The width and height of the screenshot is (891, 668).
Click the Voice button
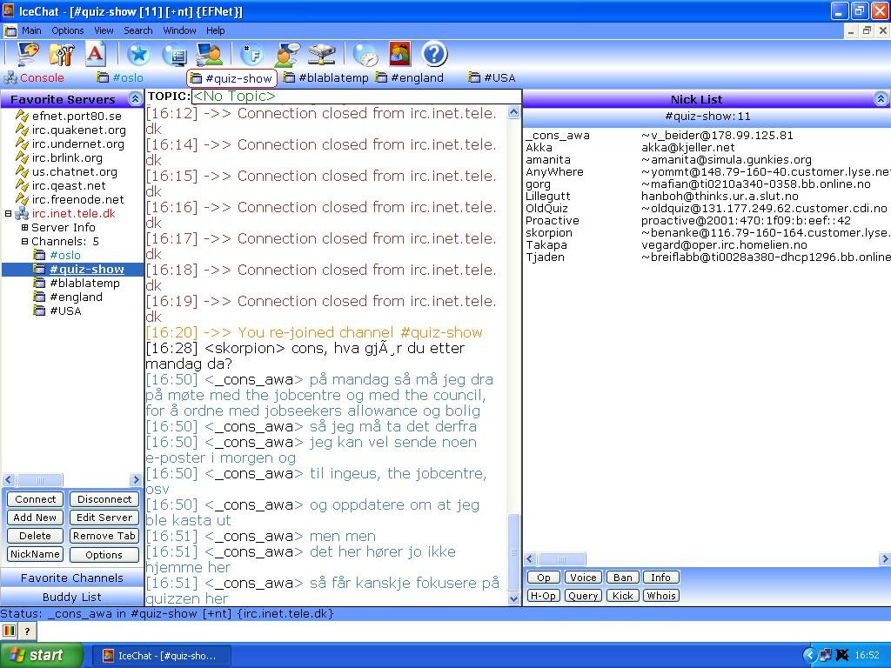coord(583,578)
